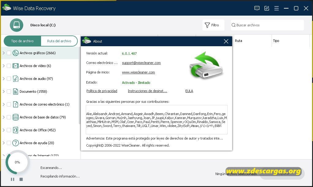313x187 pixels.
Task: Click the Archivos de vídeo film icon
Action: click(x=16, y=66)
